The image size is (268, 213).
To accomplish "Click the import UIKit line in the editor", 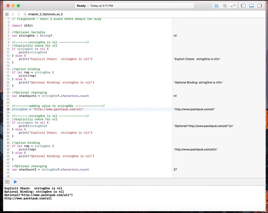I will tap(22, 26).
